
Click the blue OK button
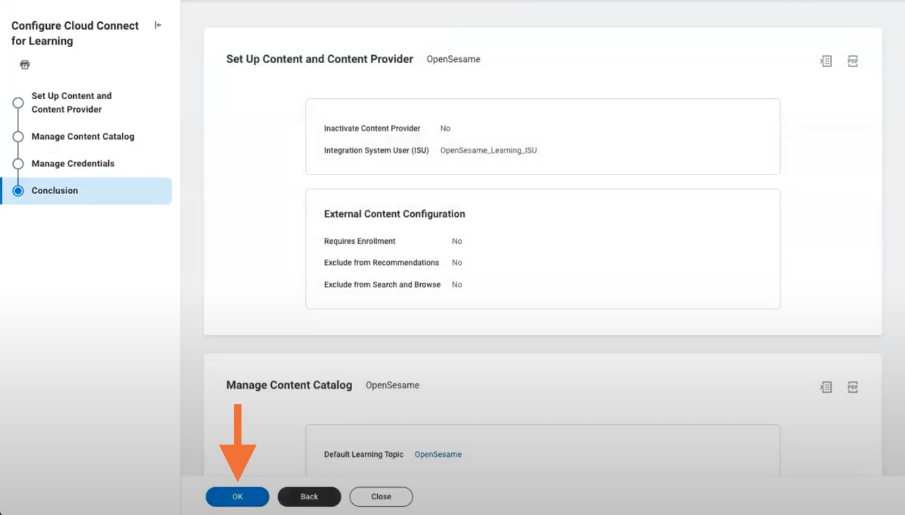coord(238,497)
